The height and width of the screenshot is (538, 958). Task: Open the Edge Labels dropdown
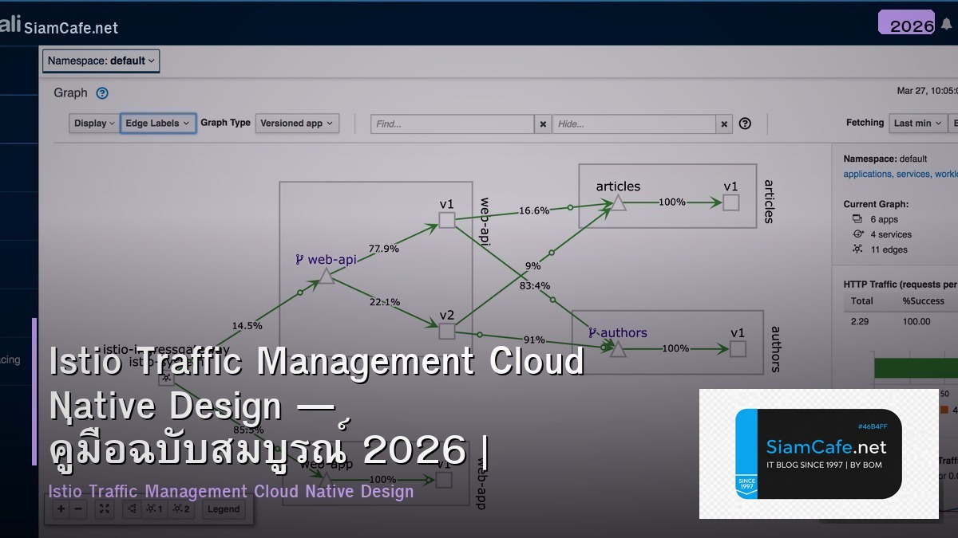[157, 124]
